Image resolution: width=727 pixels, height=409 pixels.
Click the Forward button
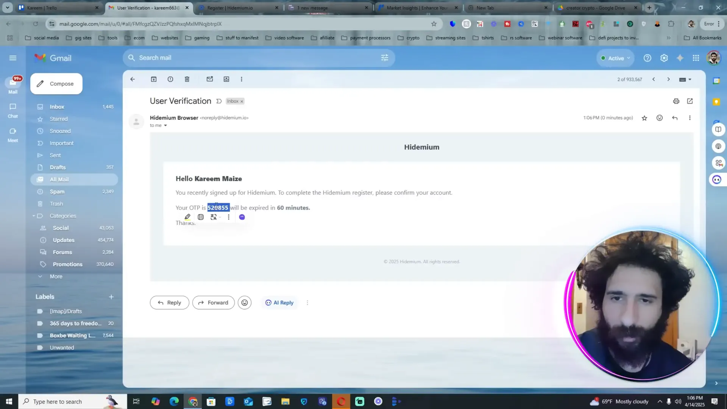pyautogui.click(x=213, y=303)
